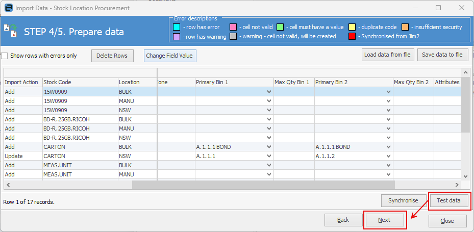Click vertical scrollbar up arrow
The height and width of the screenshot is (232, 474).
pyautogui.click(x=465, y=72)
